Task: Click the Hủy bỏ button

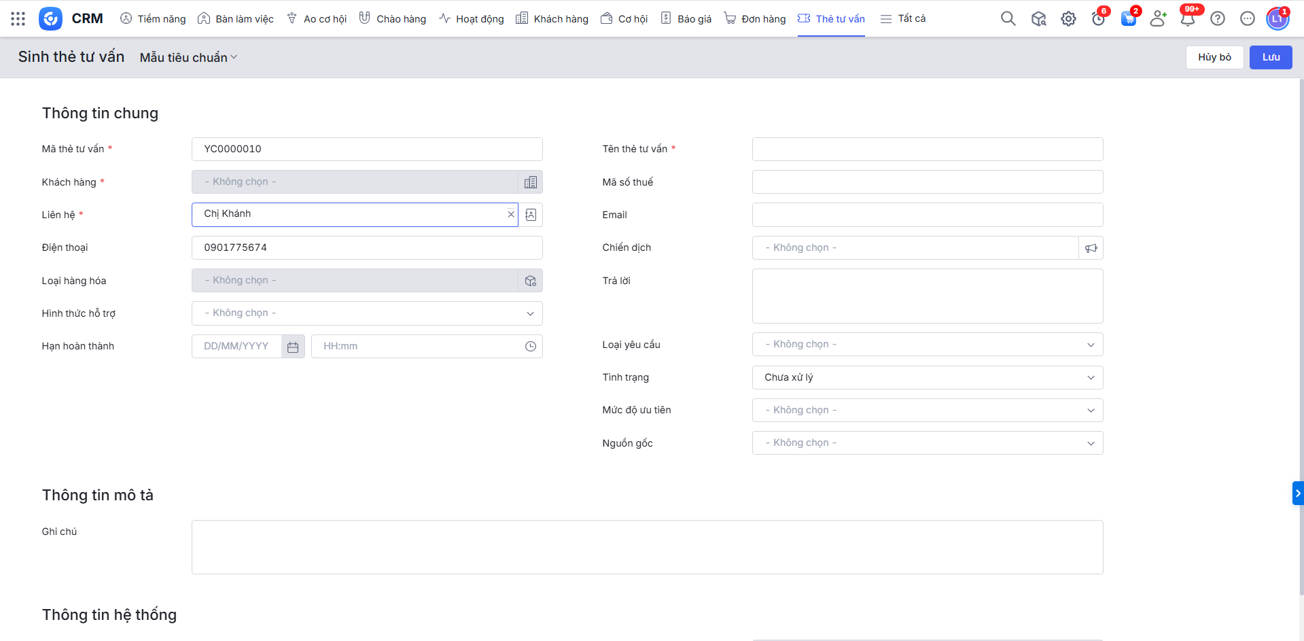Action: click(x=1214, y=57)
